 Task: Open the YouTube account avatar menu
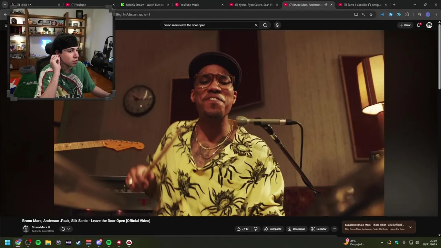[x=429, y=25]
